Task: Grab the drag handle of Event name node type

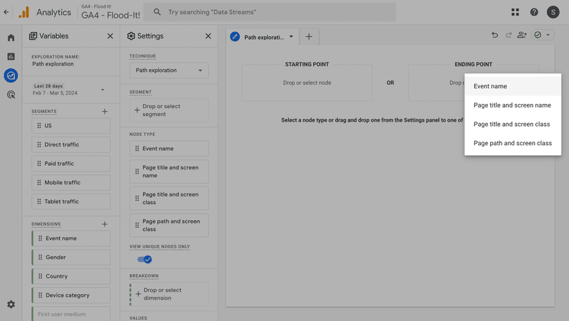Action: point(137,149)
